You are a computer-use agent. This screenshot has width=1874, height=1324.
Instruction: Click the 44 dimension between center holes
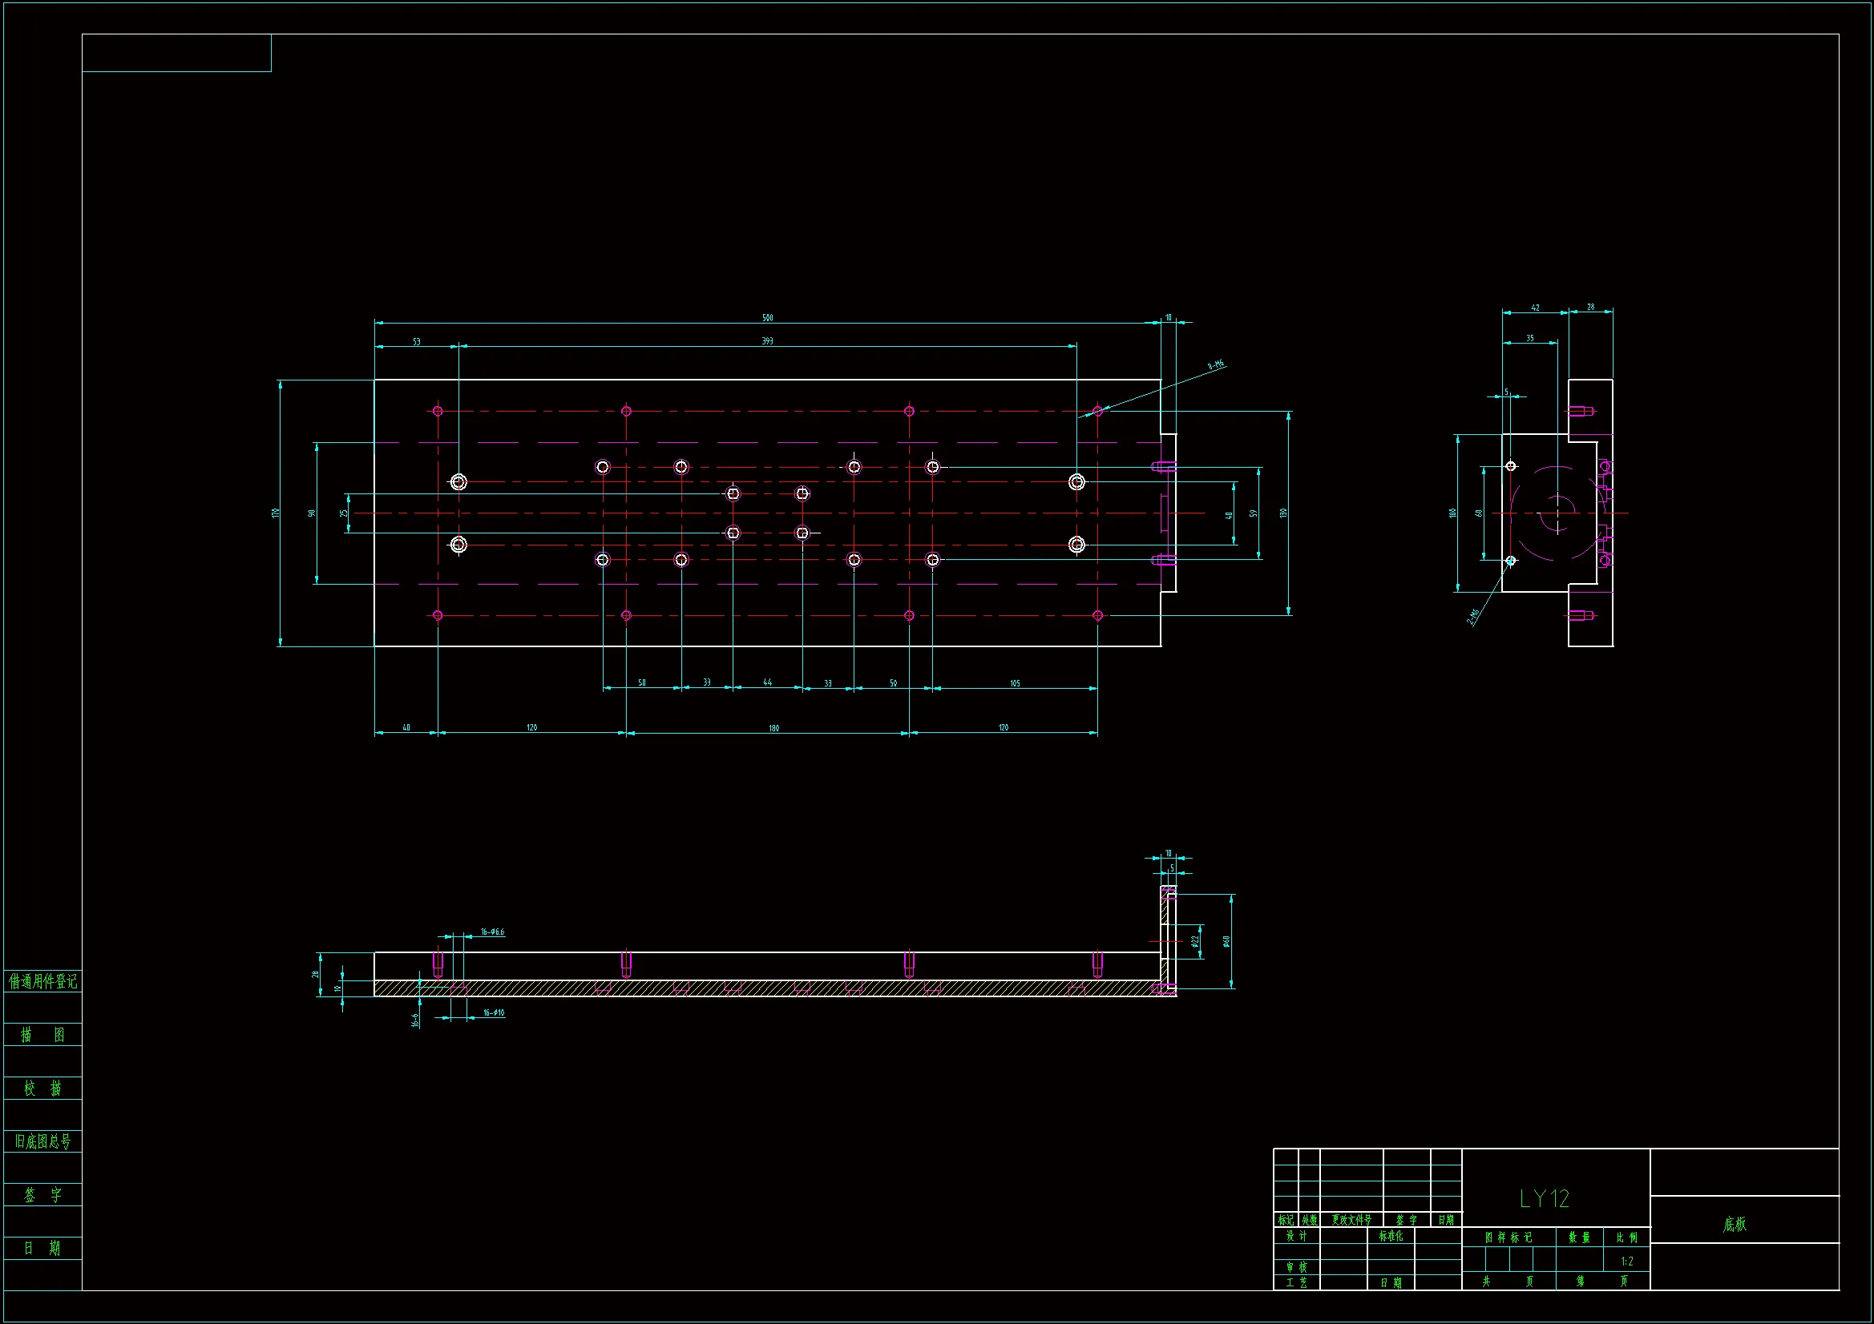[767, 682]
